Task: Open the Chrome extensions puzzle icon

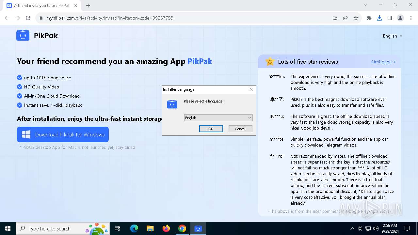Action: pyautogui.click(x=369, y=18)
